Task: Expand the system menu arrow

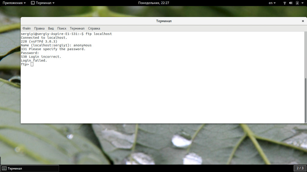Action: pos(303,3)
